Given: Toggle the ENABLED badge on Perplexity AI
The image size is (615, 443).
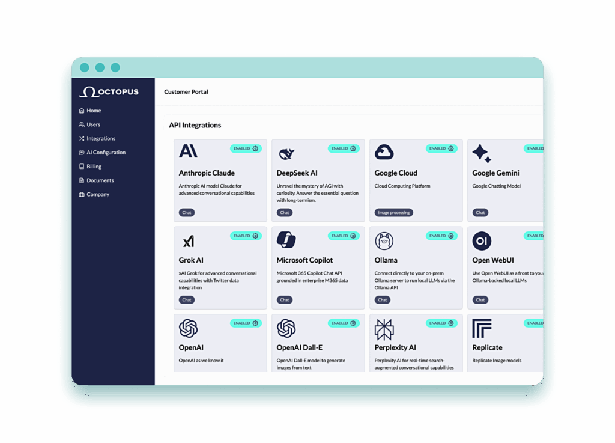Looking at the screenshot, I should click(x=441, y=323).
